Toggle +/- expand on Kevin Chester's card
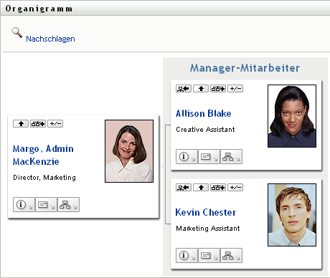Image resolution: width=330 pixels, height=278 pixels. point(235,188)
